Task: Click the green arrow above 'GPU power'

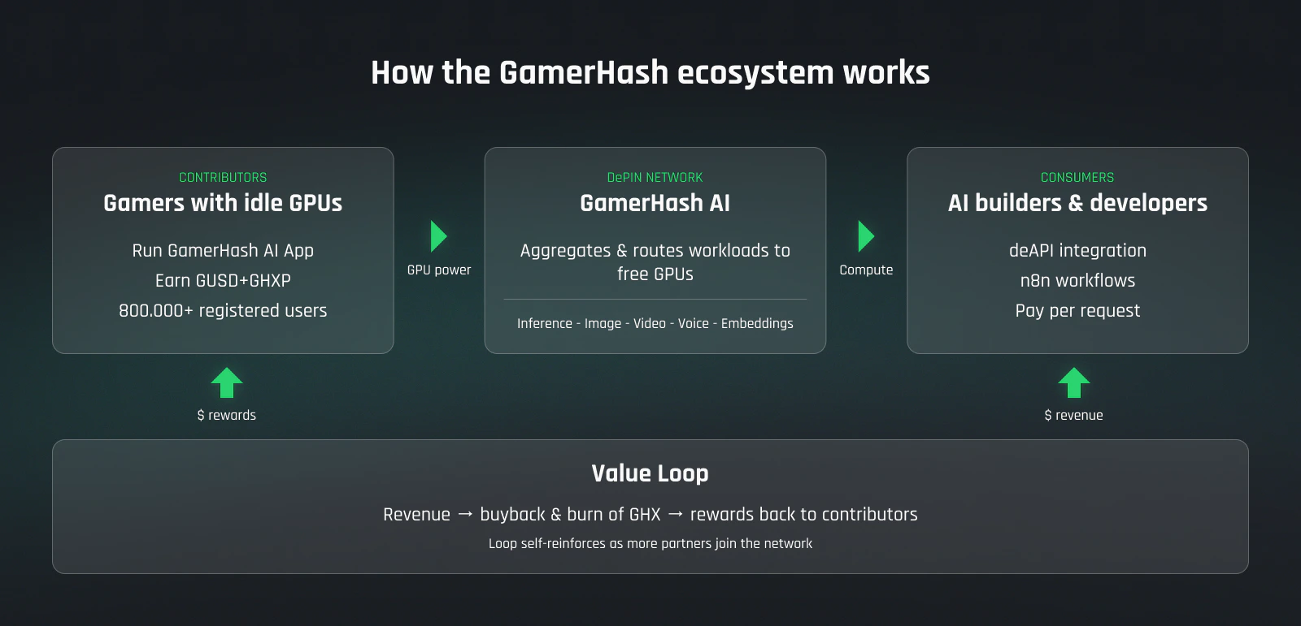Action: coord(439,236)
